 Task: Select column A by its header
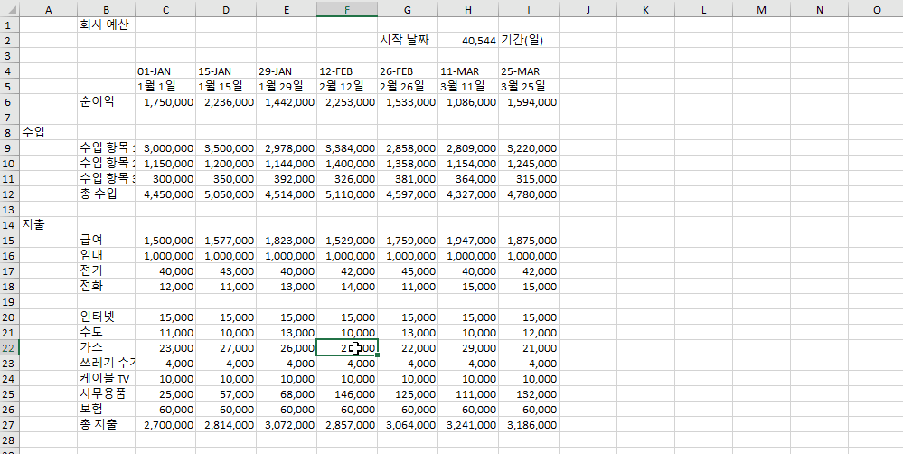tap(49, 9)
